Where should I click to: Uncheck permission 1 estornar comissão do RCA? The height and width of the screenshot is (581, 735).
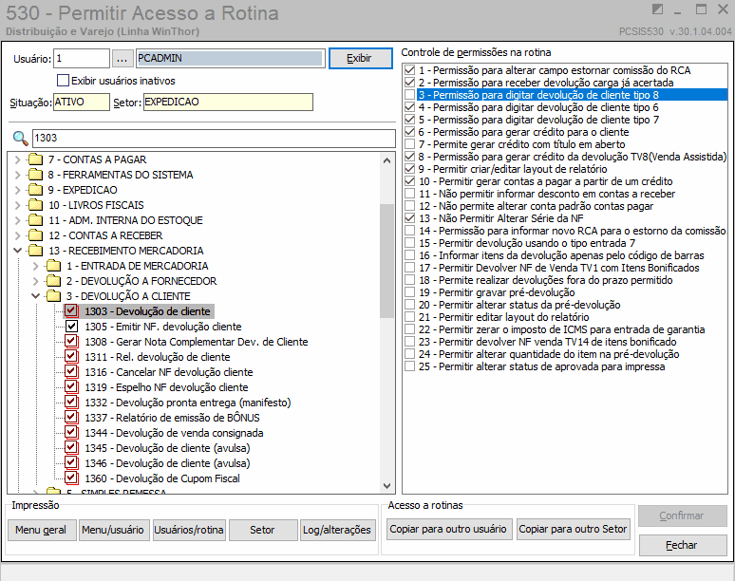coord(409,70)
